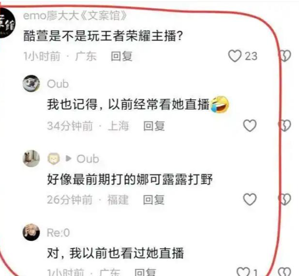Viewport: 299px width, 276px height.
Task: Like the 娜可露露打野 comment
Action: click(x=250, y=199)
